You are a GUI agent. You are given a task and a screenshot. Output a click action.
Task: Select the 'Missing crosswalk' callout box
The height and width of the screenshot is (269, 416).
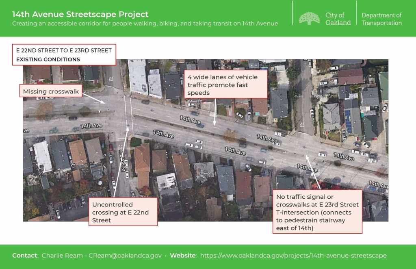click(x=51, y=91)
